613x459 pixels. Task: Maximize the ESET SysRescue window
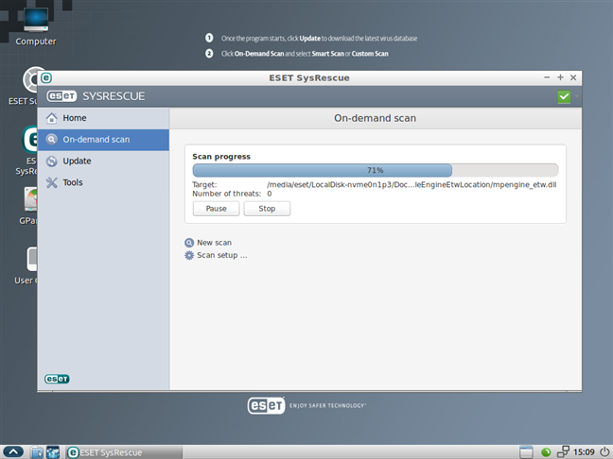coord(560,77)
